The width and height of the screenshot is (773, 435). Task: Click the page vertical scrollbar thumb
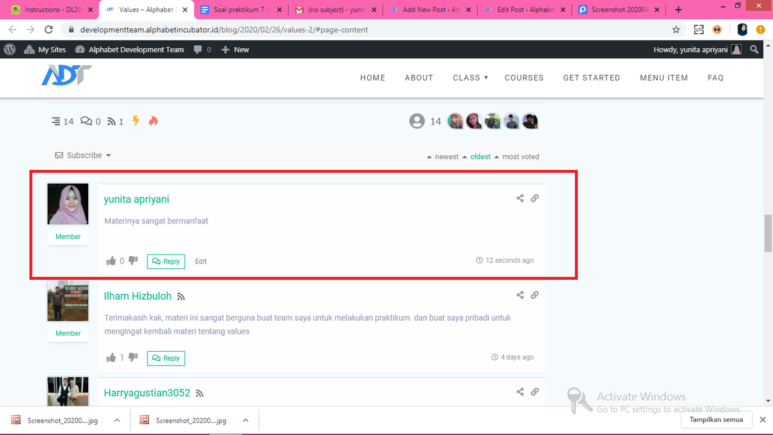tap(768, 233)
